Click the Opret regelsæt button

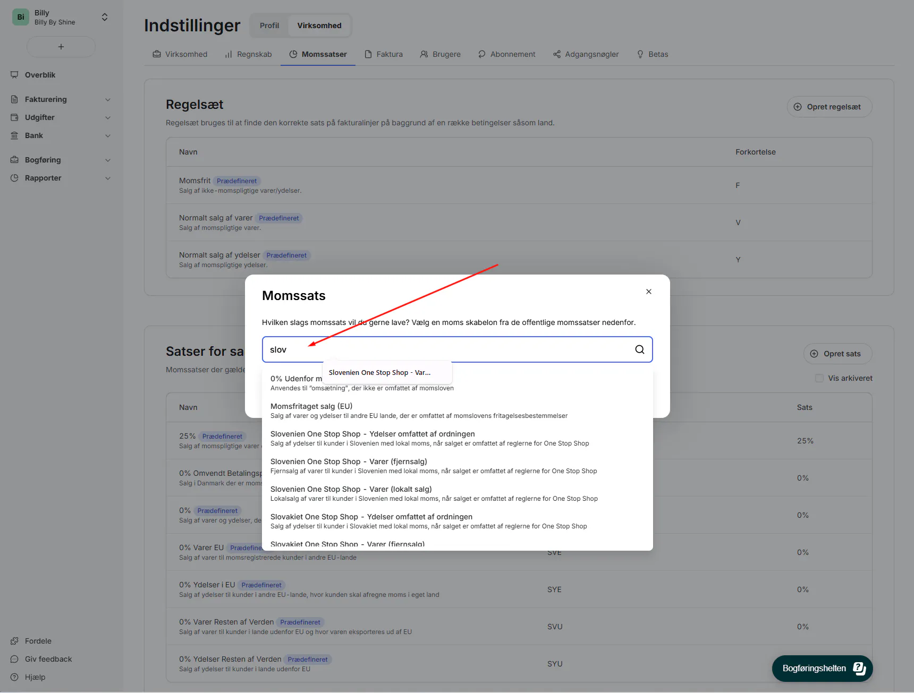(829, 107)
